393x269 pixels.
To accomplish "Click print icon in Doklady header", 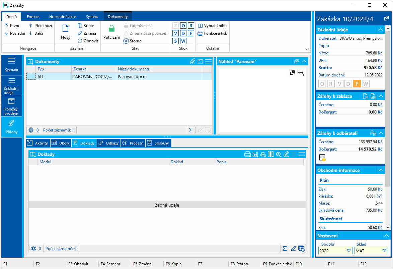I will coord(247,154).
